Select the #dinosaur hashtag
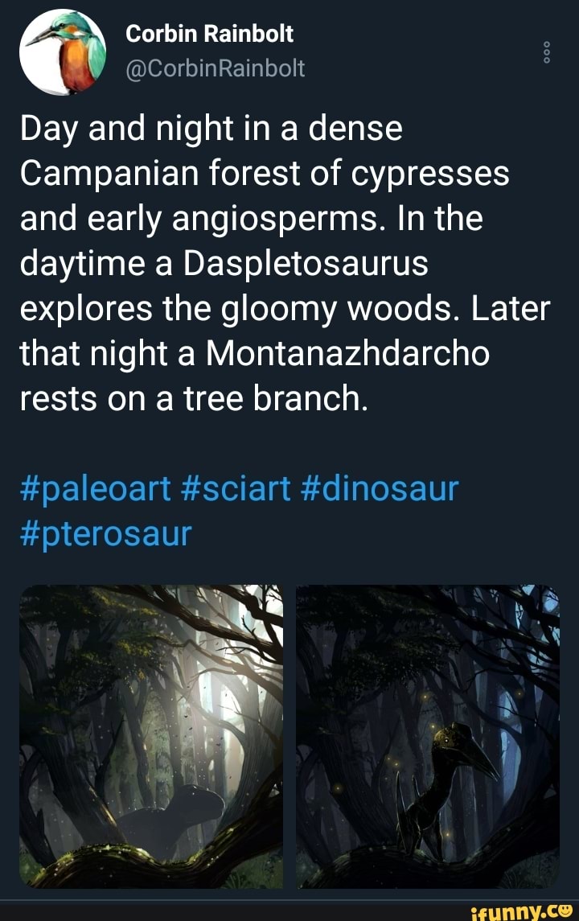 tap(383, 487)
